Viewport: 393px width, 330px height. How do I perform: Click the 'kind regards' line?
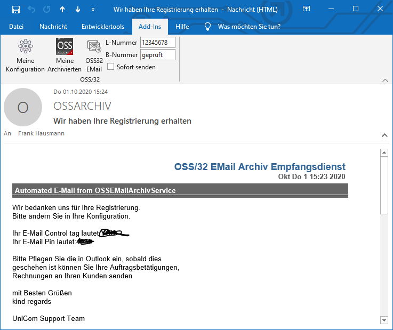point(31,301)
